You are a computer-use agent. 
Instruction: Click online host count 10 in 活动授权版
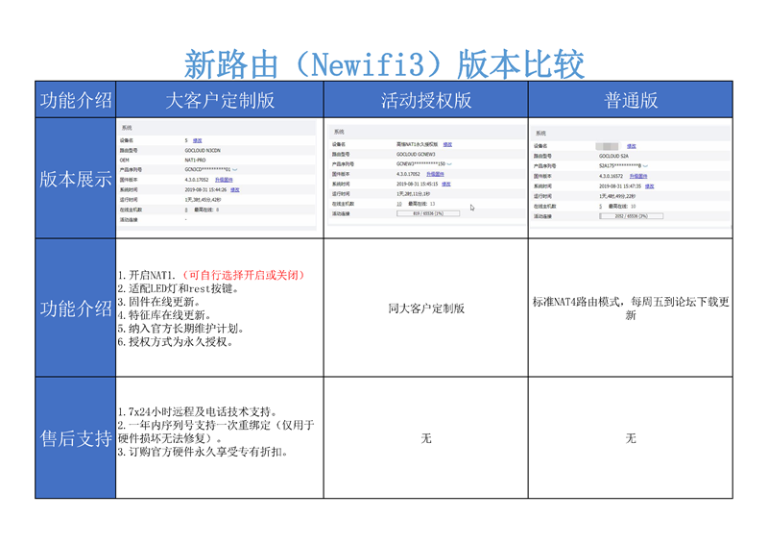pyautogui.click(x=399, y=204)
